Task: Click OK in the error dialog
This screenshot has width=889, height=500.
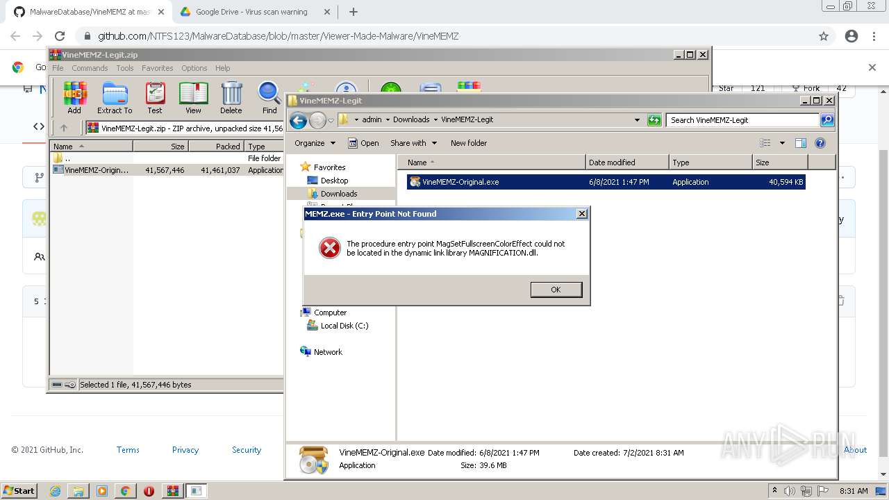Action: point(556,290)
